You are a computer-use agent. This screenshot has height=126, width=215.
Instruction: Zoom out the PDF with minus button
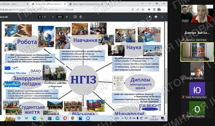53,17
